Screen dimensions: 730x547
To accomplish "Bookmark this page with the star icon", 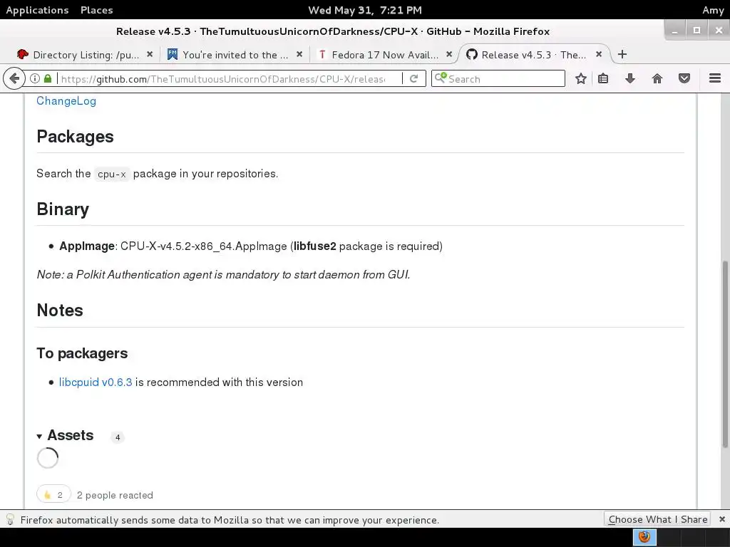I will point(580,78).
